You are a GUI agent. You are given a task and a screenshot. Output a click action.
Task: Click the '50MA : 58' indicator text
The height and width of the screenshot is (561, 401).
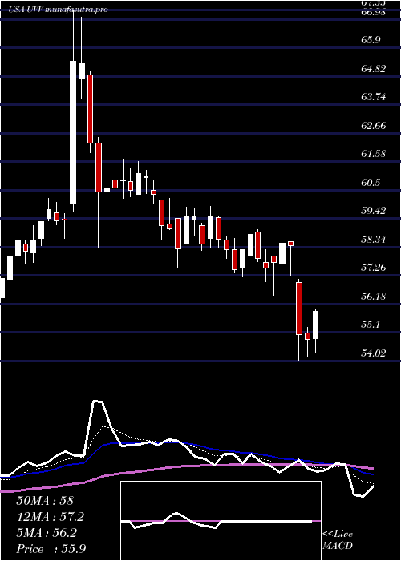(x=47, y=500)
